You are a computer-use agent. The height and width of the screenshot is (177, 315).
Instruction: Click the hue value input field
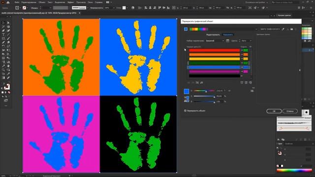(x=220, y=91)
